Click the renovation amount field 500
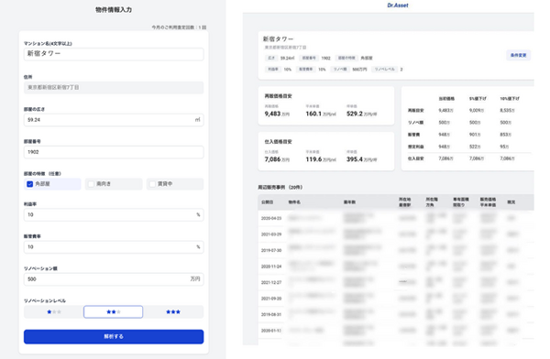The width and height of the screenshot is (550, 359). 114,279
